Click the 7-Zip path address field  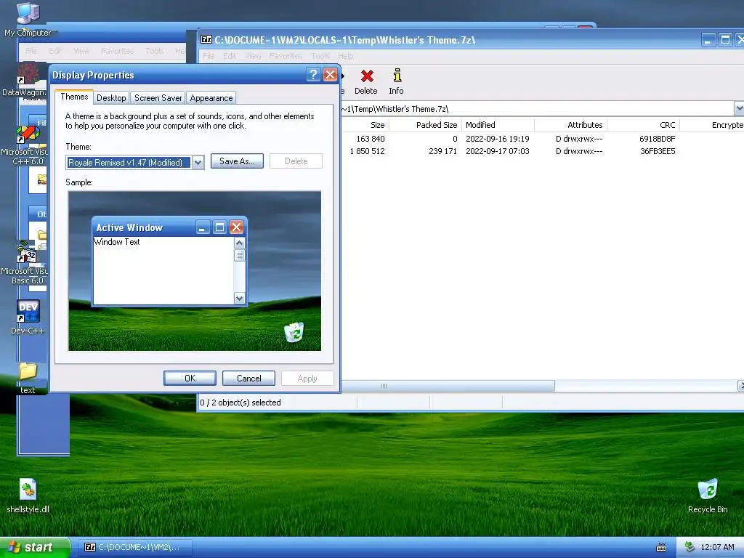536,109
